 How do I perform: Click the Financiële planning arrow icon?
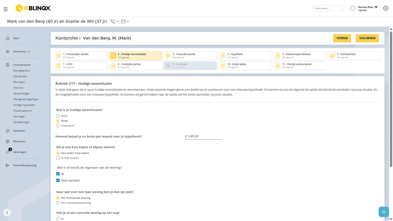click(8, 165)
